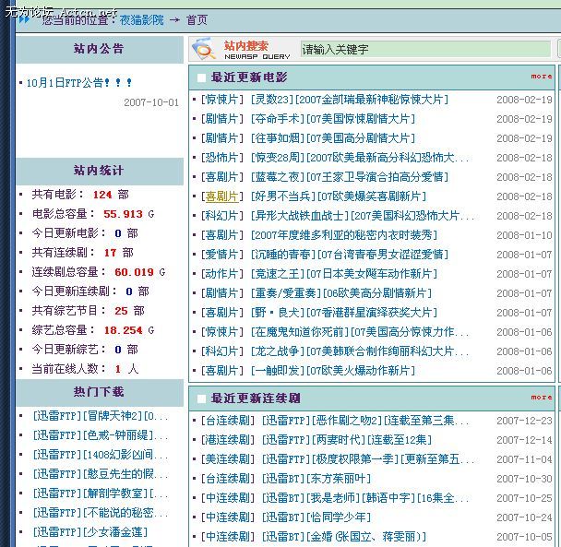The height and width of the screenshot is (547, 561).
Task: Open hot download 色戒-钟丽缇
Action: coord(101,435)
